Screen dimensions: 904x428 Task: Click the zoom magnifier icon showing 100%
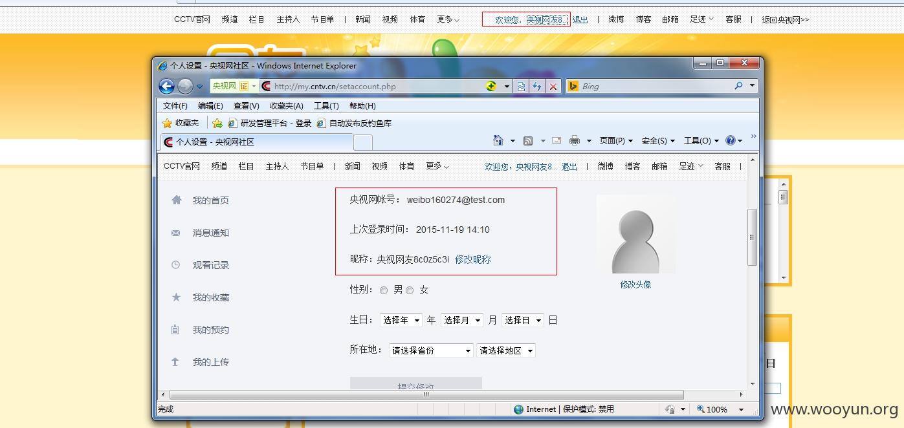pos(701,409)
